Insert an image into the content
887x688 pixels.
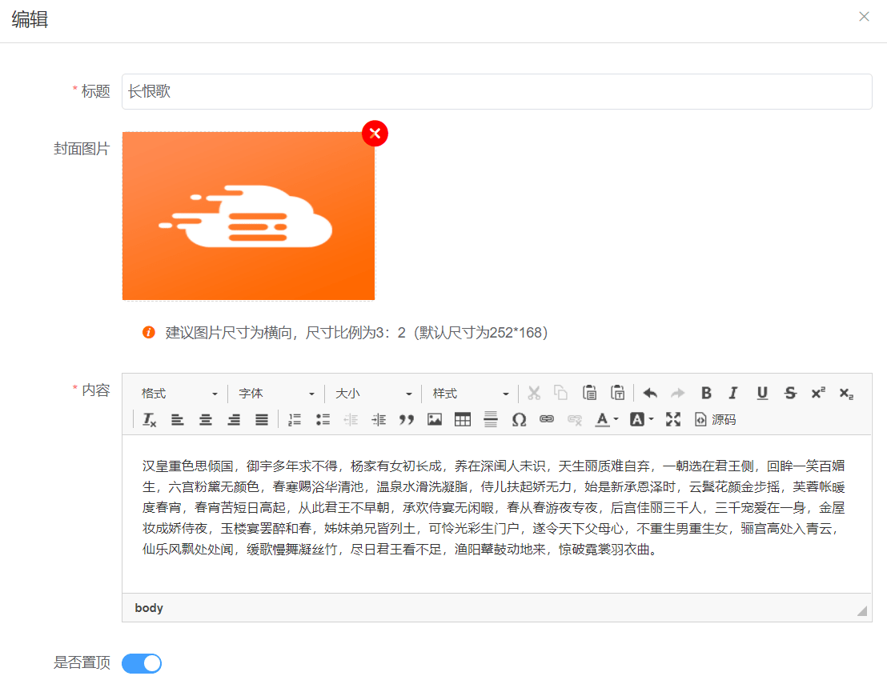point(435,419)
